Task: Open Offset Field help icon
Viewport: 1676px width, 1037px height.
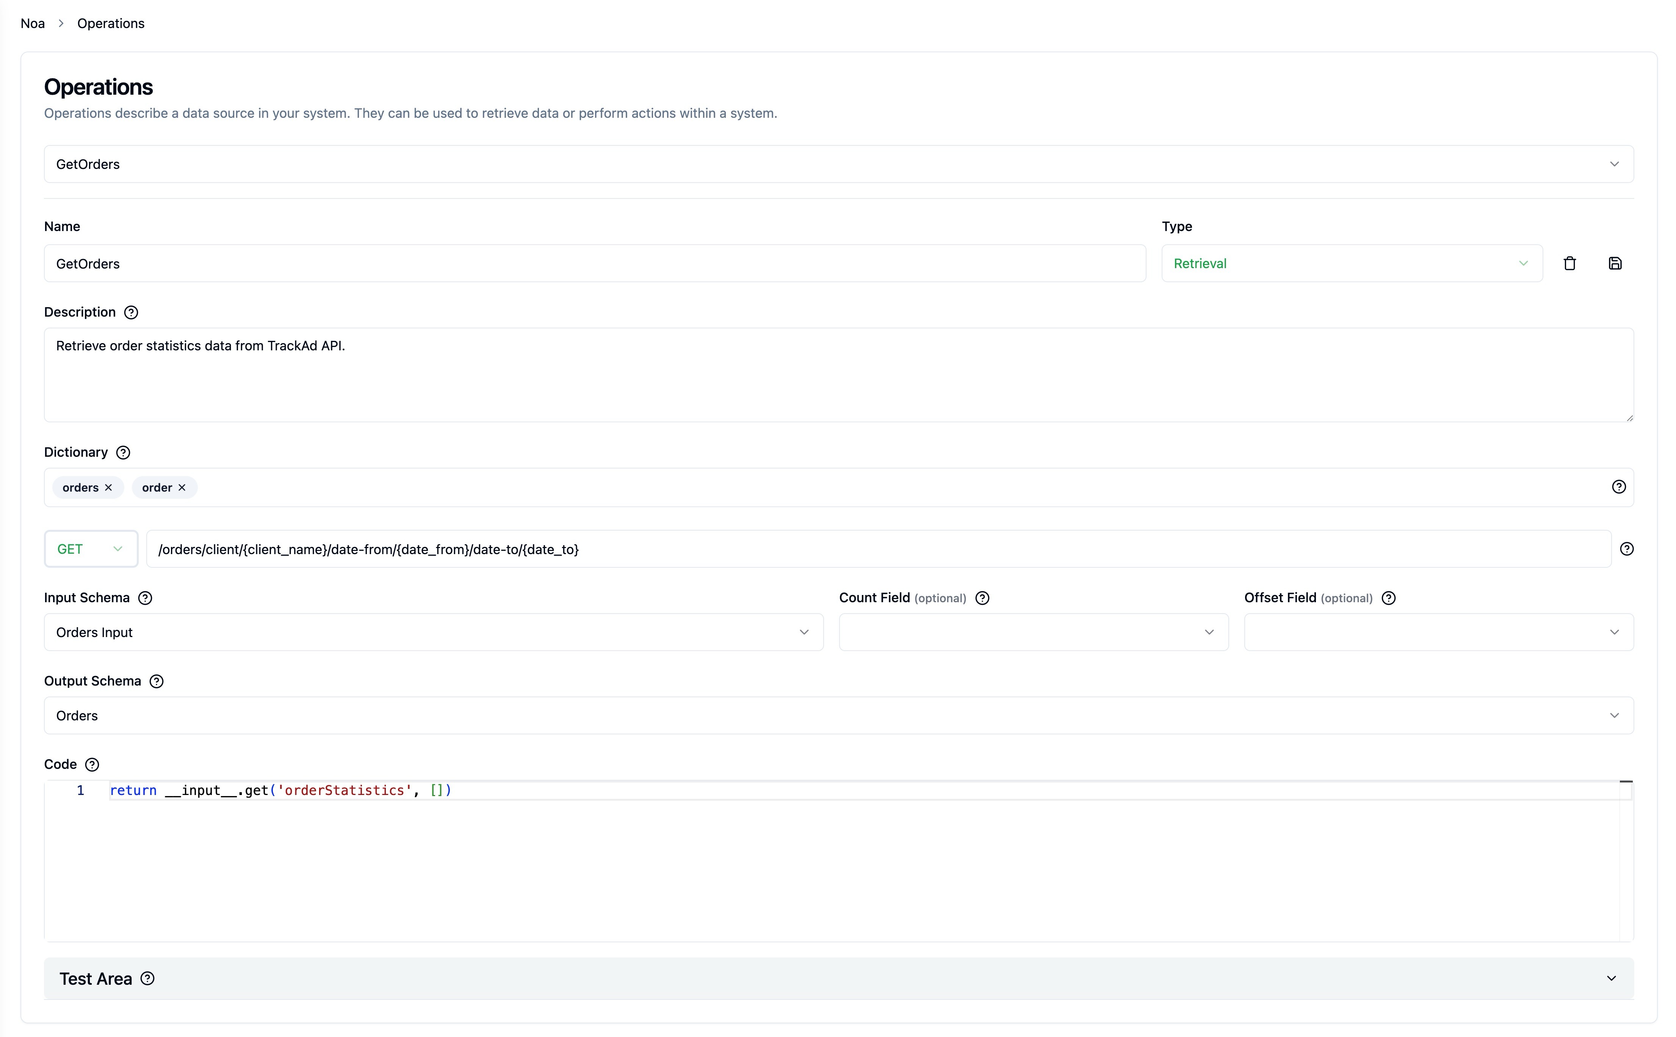Action: click(x=1388, y=598)
